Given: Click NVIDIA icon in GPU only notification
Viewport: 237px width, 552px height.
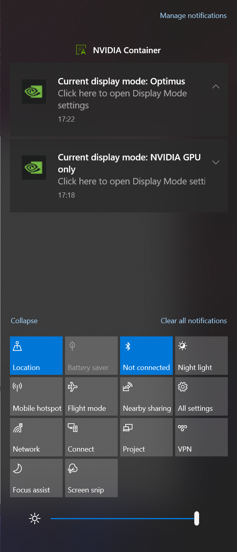Looking at the screenshot, I should [34, 168].
